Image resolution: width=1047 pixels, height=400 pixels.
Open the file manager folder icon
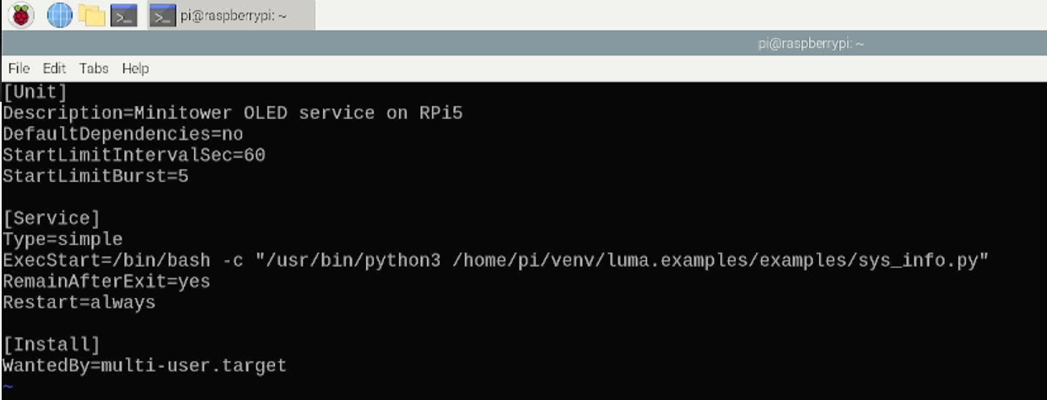tap(91, 15)
